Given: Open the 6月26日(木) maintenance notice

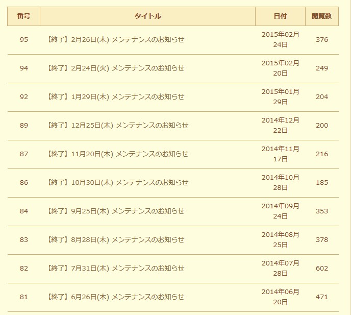Looking at the screenshot, I should click(x=115, y=297).
